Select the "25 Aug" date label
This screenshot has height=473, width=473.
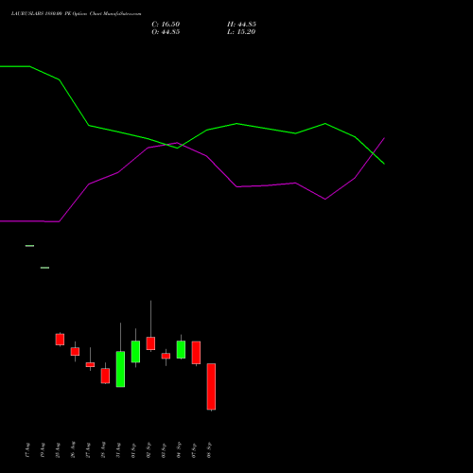(58, 450)
